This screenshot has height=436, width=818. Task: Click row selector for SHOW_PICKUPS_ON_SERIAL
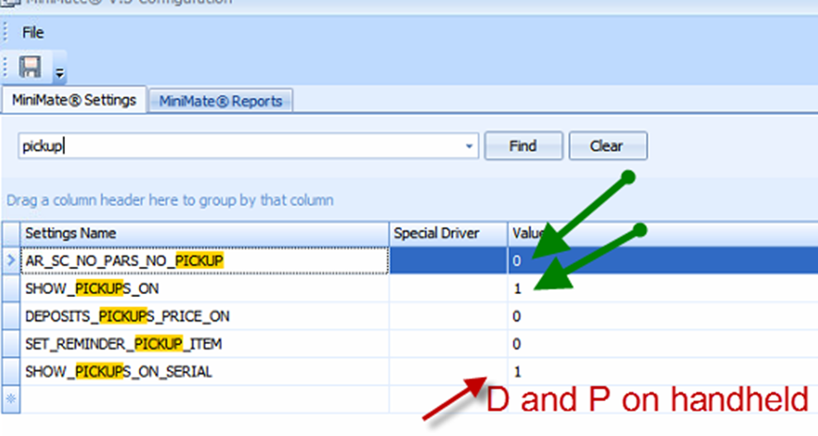pyautogui.click(x=11, y=371)
